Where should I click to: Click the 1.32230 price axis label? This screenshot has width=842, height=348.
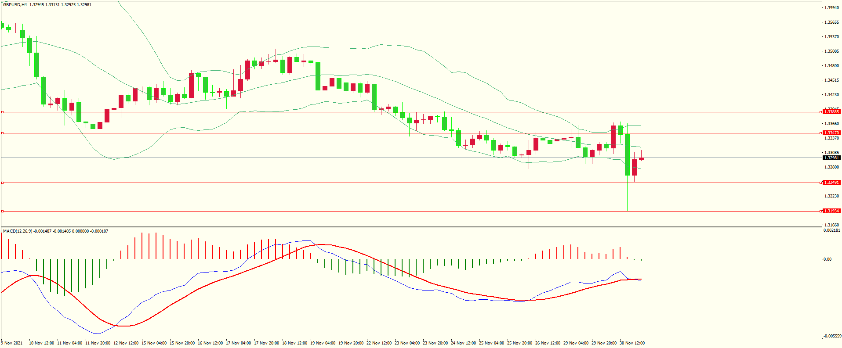click(832, 196)
